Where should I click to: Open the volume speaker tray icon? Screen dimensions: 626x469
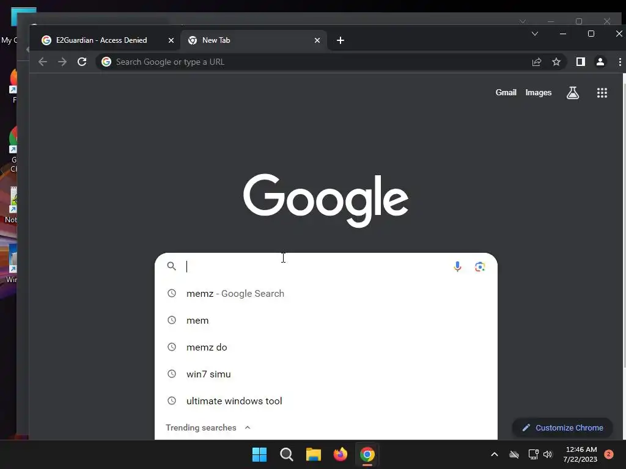(548, 454)
